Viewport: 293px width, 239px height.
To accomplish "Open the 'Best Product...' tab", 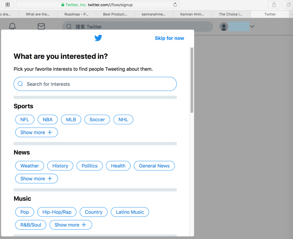I will coord(115,14).
